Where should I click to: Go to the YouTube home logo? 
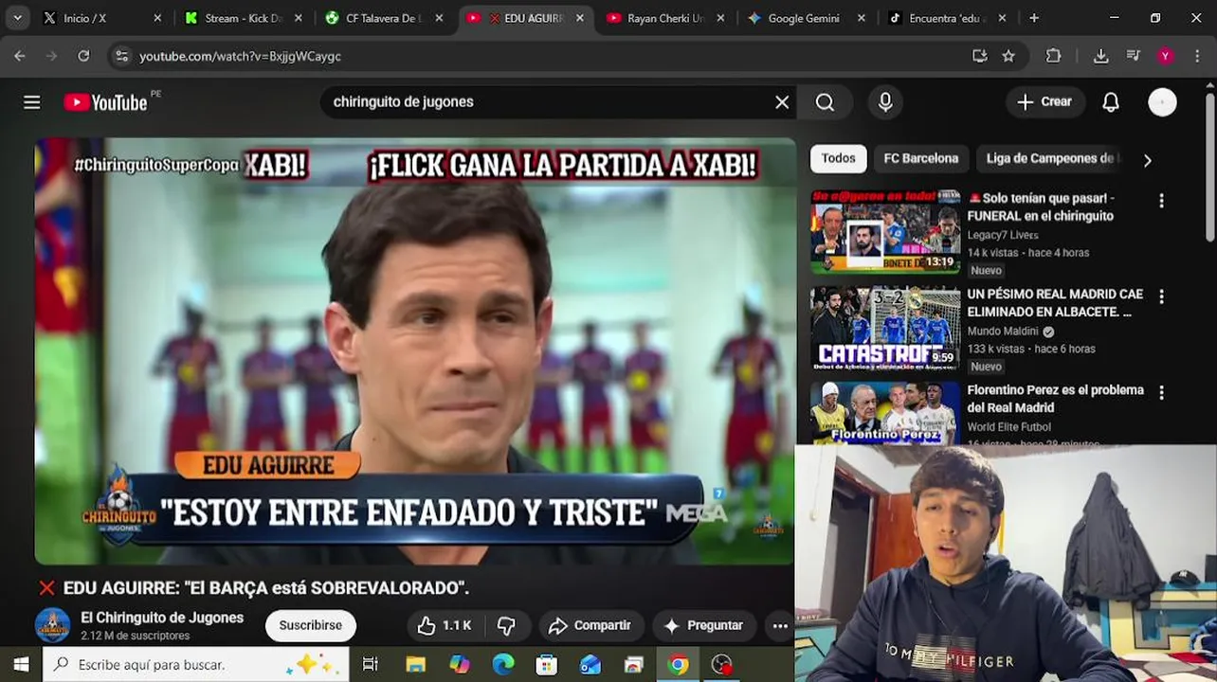click(106, 102)
